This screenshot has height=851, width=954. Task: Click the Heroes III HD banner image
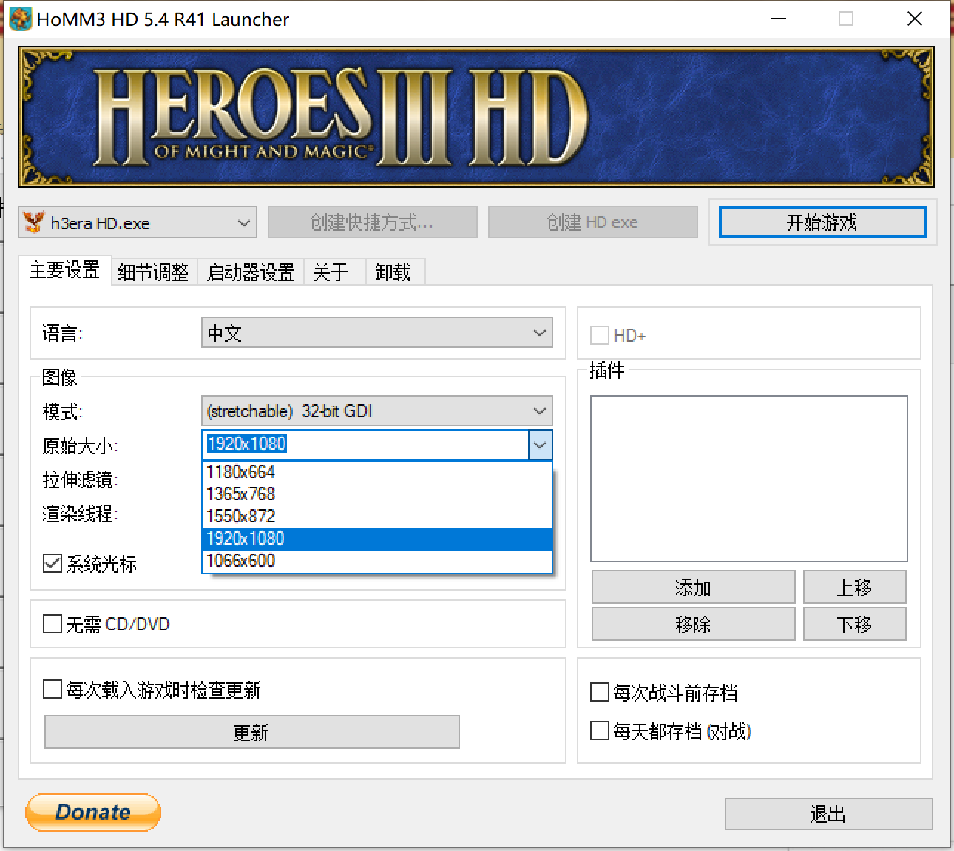pyautogui.click(x=476, y=117)
